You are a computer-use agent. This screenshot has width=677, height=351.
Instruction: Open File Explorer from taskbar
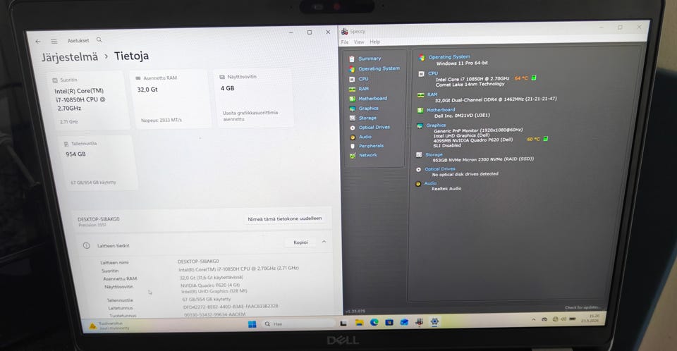coord(359,323)
